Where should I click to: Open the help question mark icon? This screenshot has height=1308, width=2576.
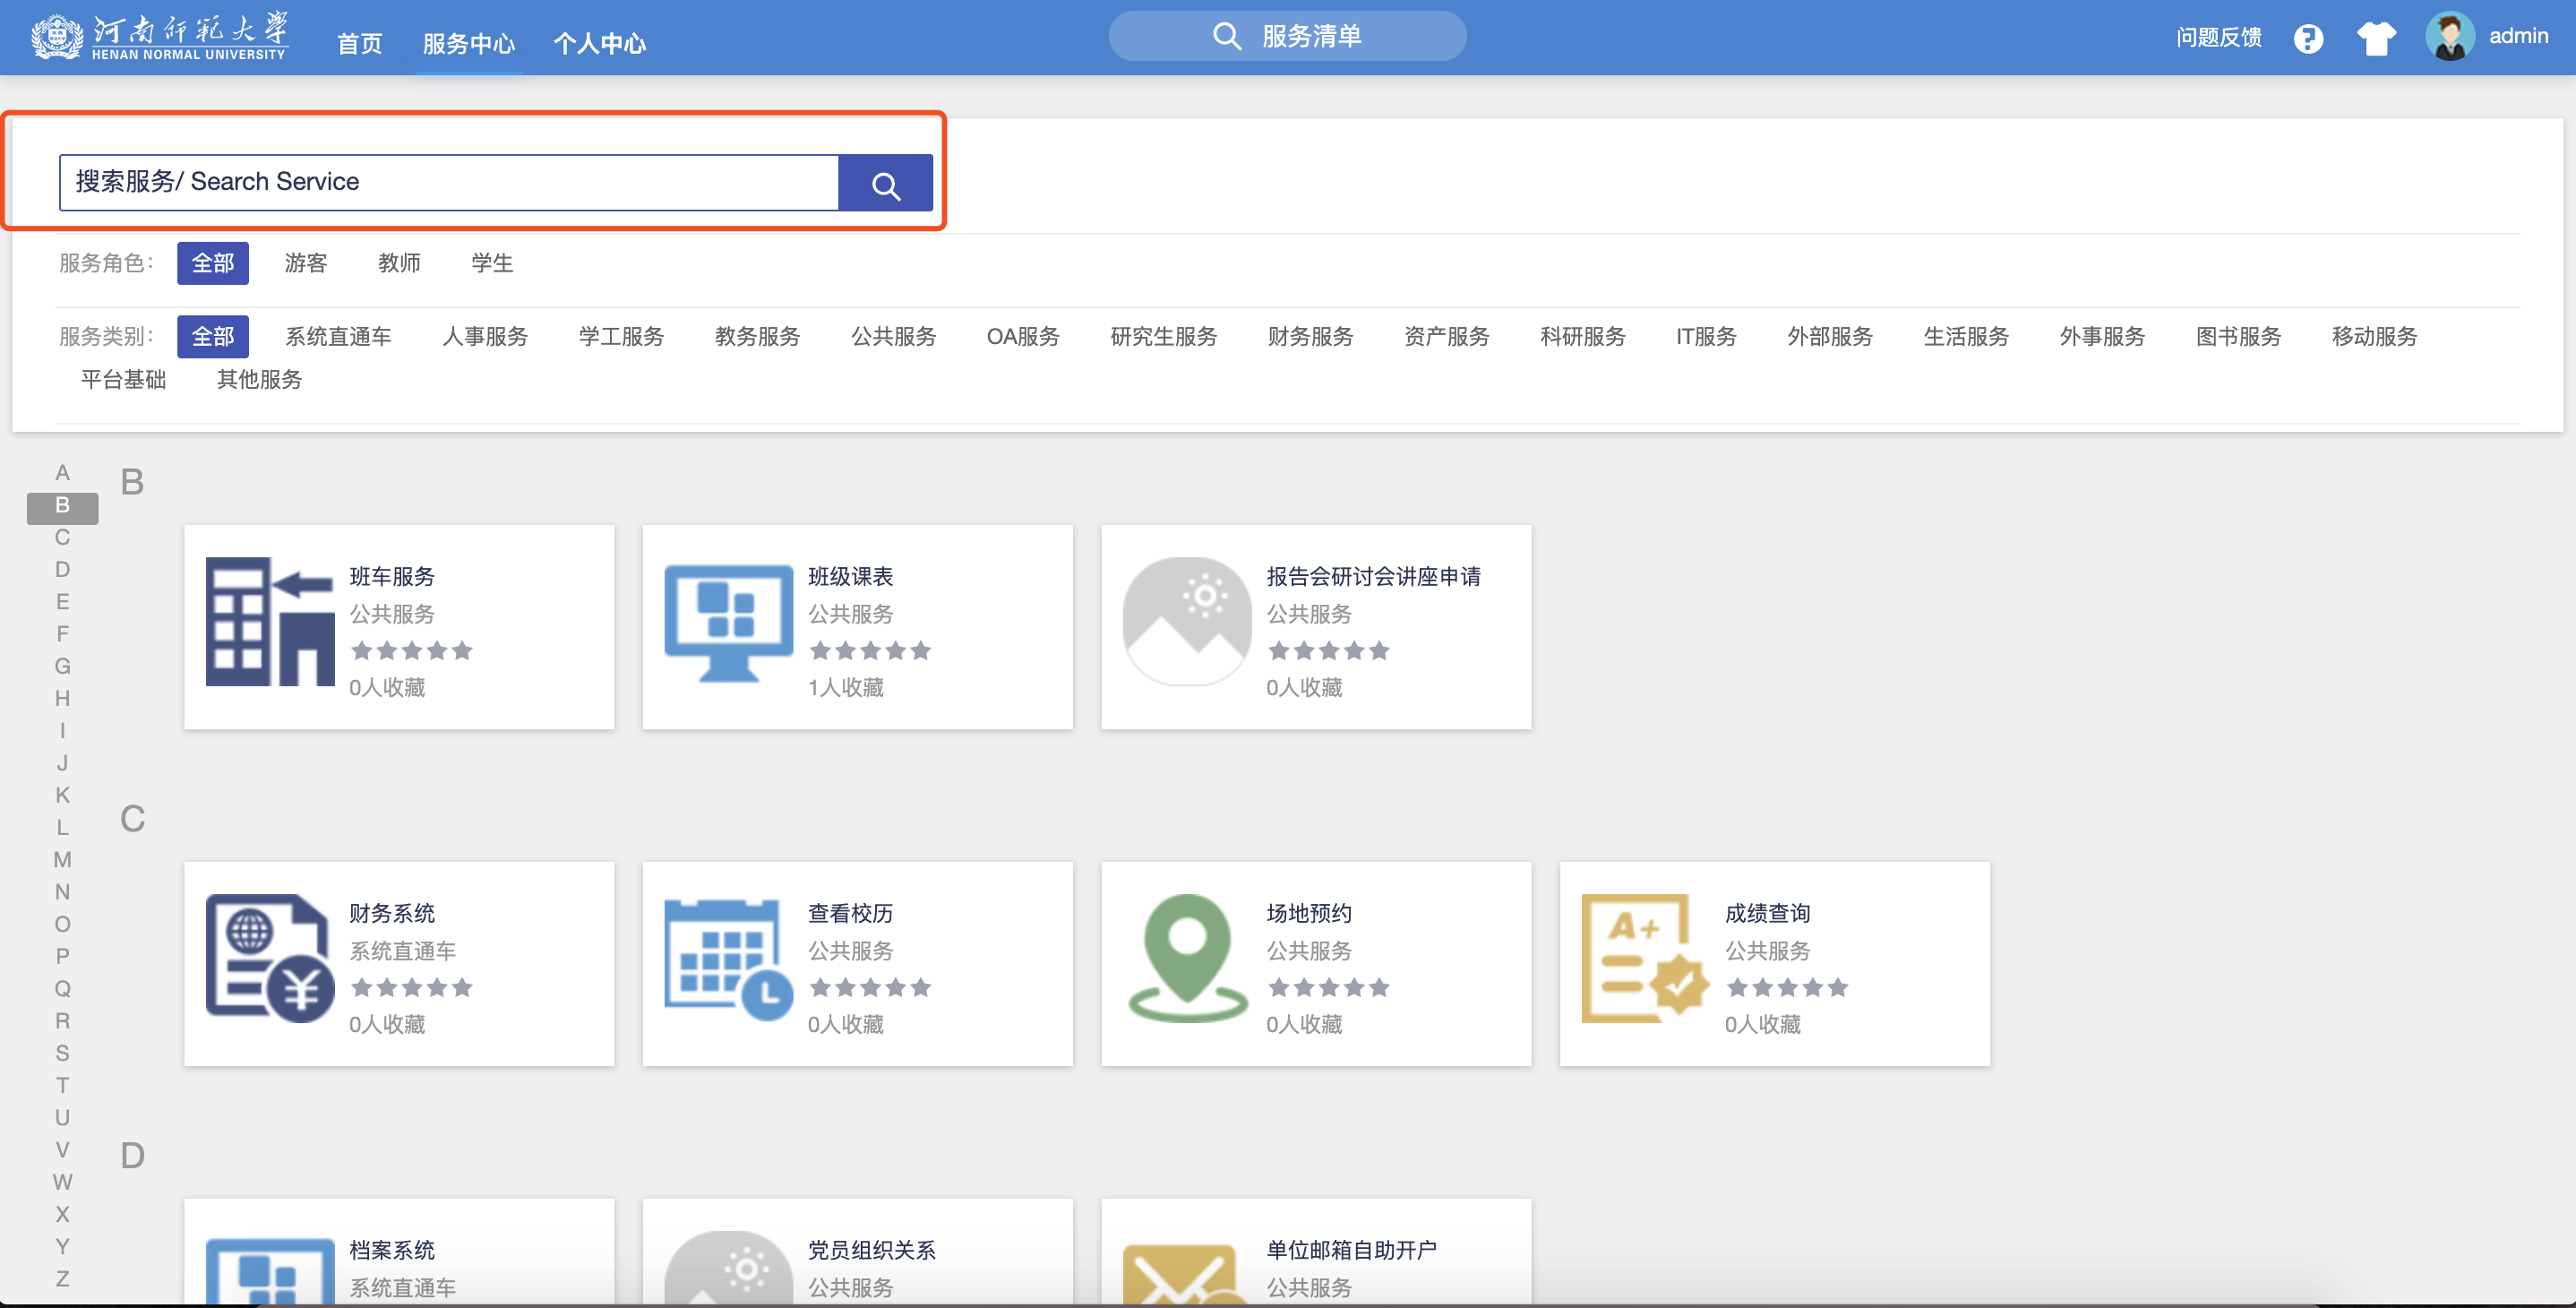[x=2308, y=38]
